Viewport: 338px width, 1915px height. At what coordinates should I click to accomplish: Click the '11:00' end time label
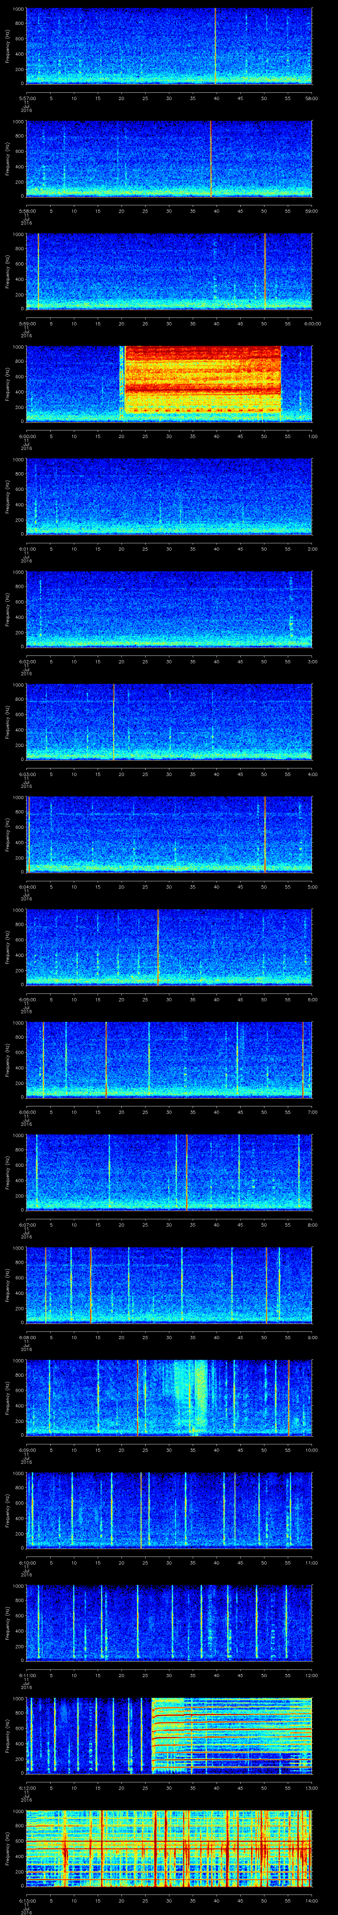[311, 1562]
